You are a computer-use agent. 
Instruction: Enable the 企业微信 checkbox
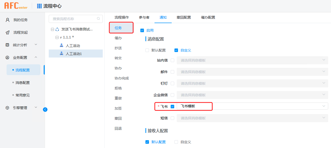pyautogui.click(x=172, y=95)
